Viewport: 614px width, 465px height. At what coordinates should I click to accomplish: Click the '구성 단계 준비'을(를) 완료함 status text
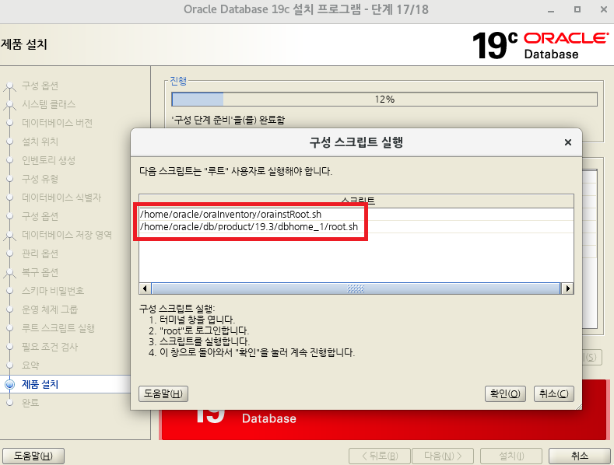tap(228, 120)
